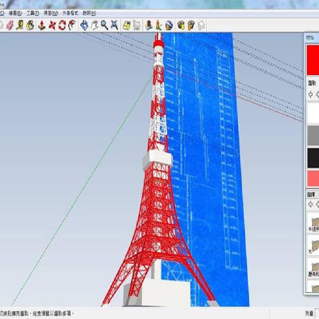Open the 工具(T) menu
This screenshot has width=319, height=319.
33,13
